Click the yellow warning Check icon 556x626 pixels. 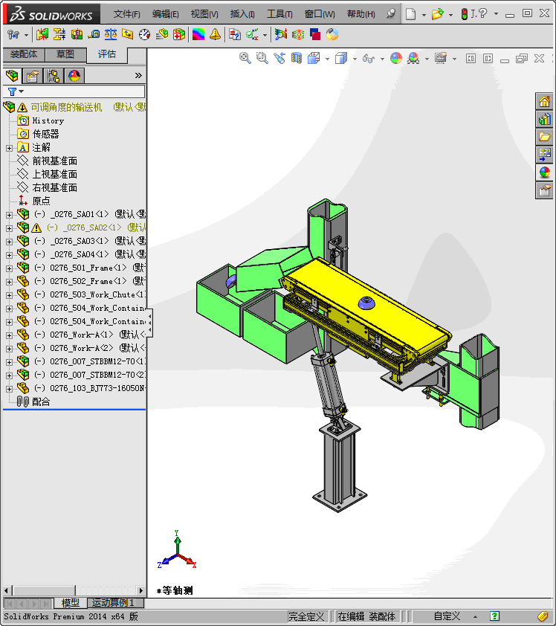215,35
